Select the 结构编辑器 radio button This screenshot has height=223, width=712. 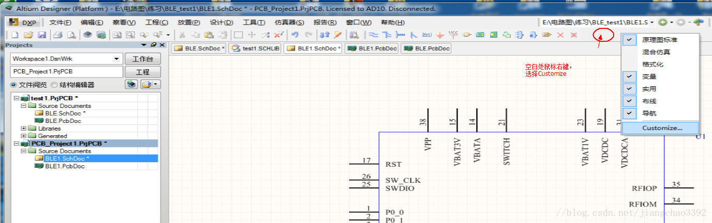tap(54, 85)
